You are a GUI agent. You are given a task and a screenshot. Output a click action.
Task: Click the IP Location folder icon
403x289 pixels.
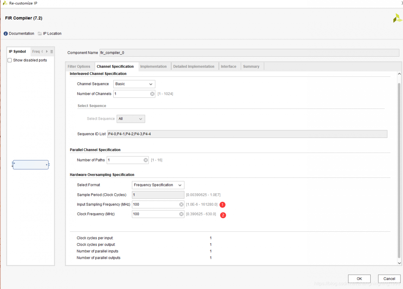pos(40,34)
